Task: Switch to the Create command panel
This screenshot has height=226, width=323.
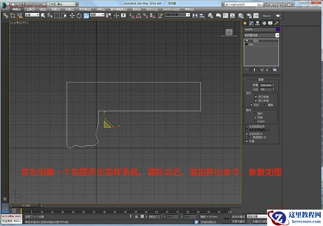Action: click(245, 22)
